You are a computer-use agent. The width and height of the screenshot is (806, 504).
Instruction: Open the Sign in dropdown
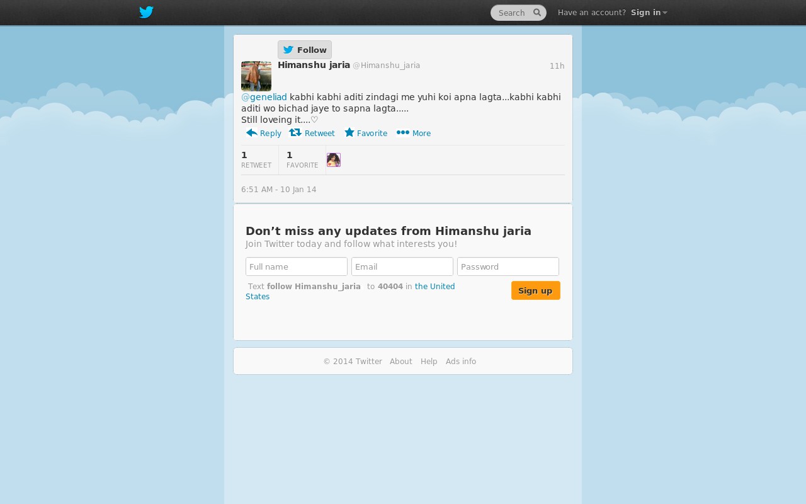click(649, 13)
